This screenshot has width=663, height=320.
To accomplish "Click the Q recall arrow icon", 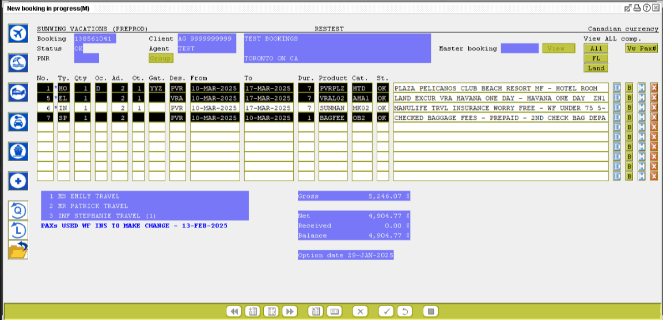I will point(18,210).
